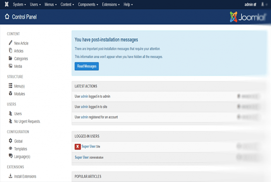Click Language(s) in the Configuration section
This screenshot has height=182, width=271.
[22, 156]
